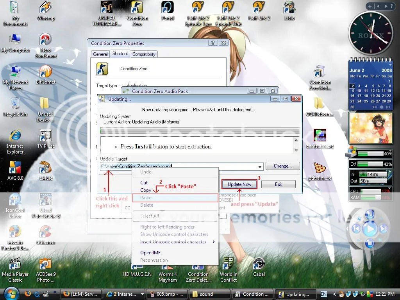
Task: Select the Condition Zero desktop shortcut at top
Action: coord(137,13)
